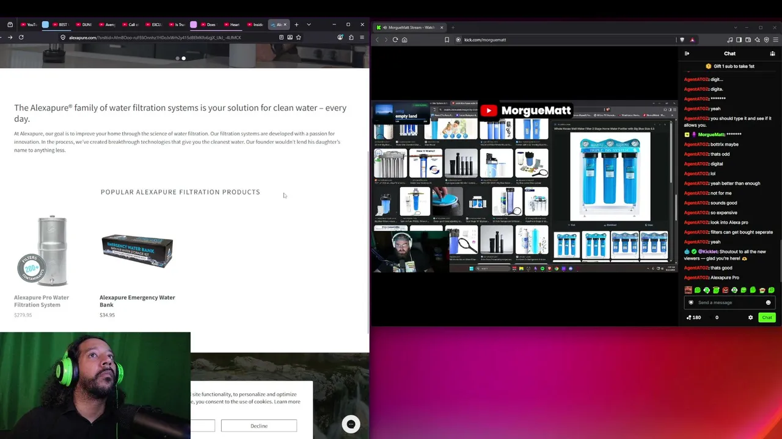Image resolution: width=782 pixels, height=439 pixels.
Task: Open the Firefox account profile icon
Action: pos(340,37)
